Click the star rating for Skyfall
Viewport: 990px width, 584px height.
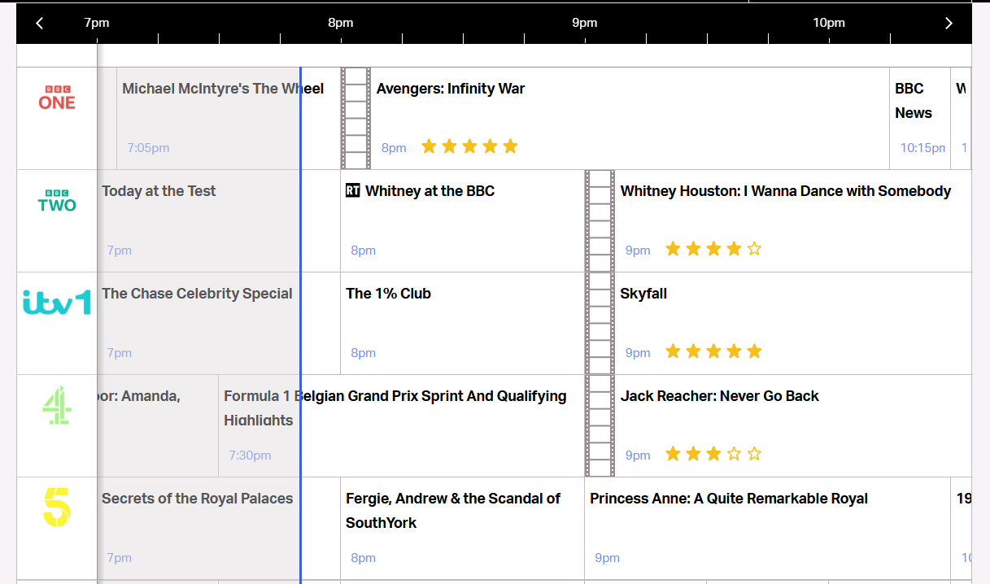[x=713, y=351]
